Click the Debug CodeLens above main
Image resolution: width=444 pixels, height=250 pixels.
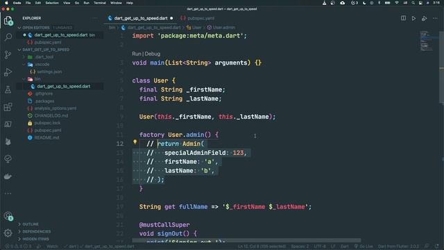(153, 54)
